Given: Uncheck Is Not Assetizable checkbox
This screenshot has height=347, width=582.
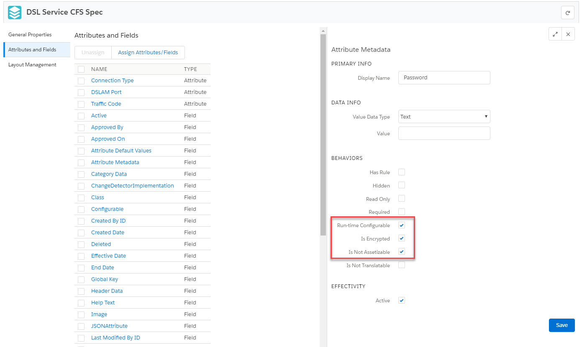Looking at the screenshot, I should click(402, 252).
